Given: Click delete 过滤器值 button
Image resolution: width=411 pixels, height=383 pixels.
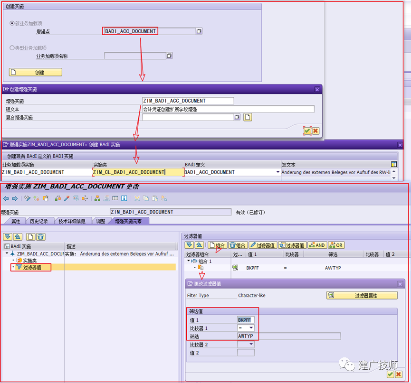Looking at the screenshot, I should 292,245.
